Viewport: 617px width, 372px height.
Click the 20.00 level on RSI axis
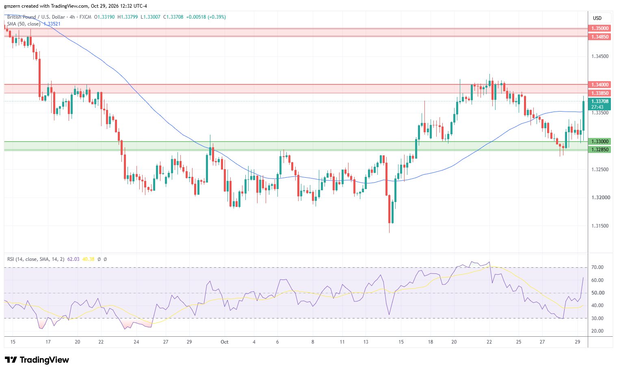(x=598, y=331)
